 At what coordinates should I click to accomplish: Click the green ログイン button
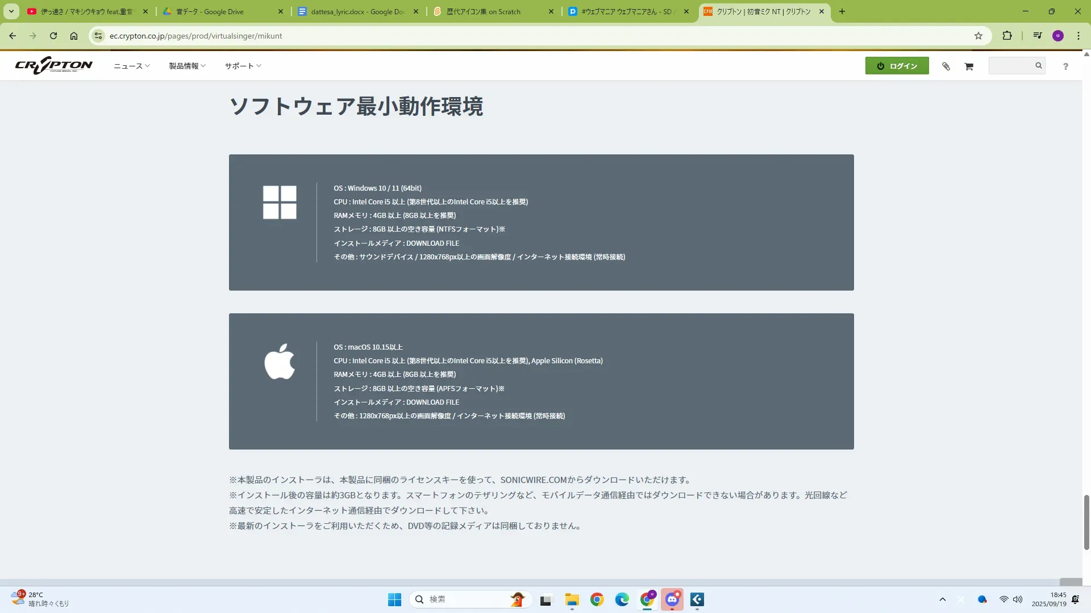(897, 66)
